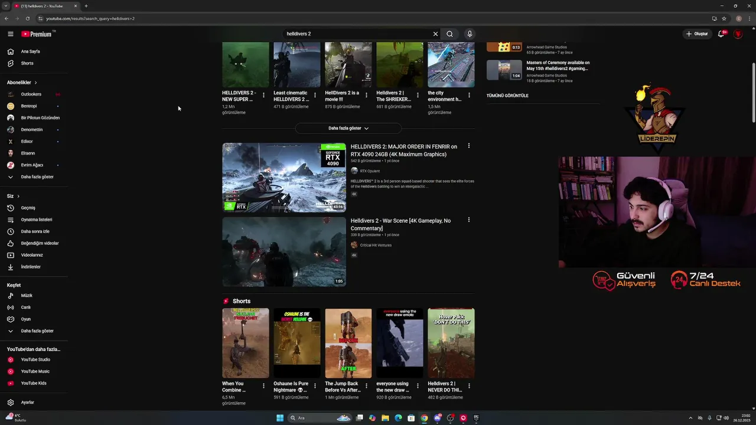Open Oshaune Is Pure Nightmare short
The image size is (756, 425).
[297, 343]
